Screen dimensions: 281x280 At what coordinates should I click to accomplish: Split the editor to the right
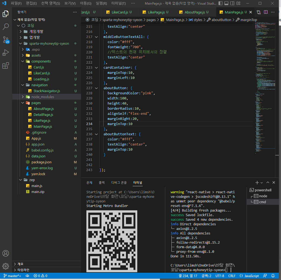click(266, 12)
